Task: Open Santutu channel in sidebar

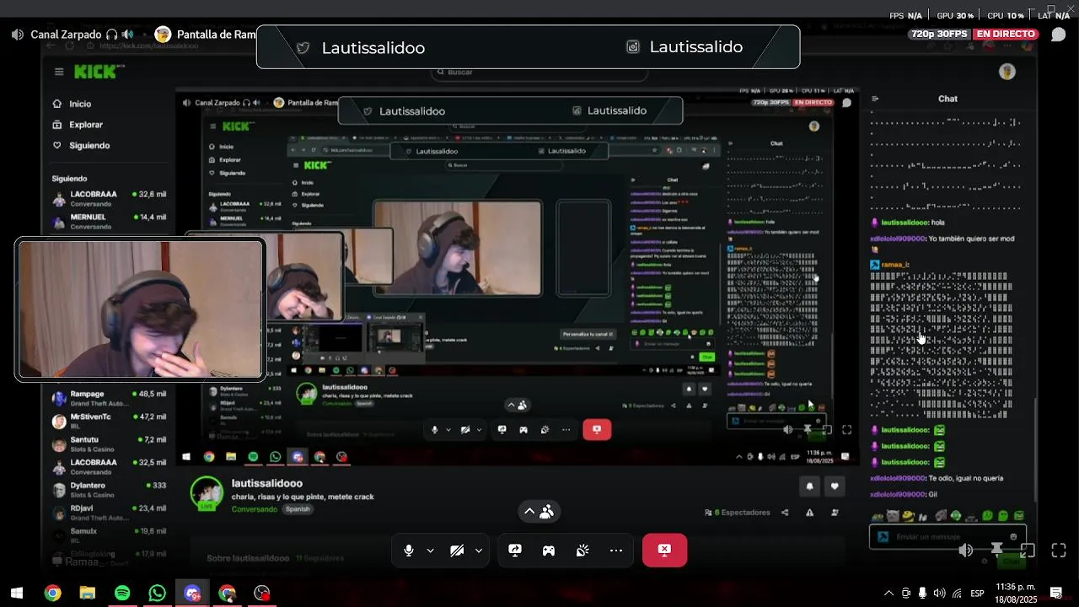Action: pyautogui.click(x=110, y=443)
